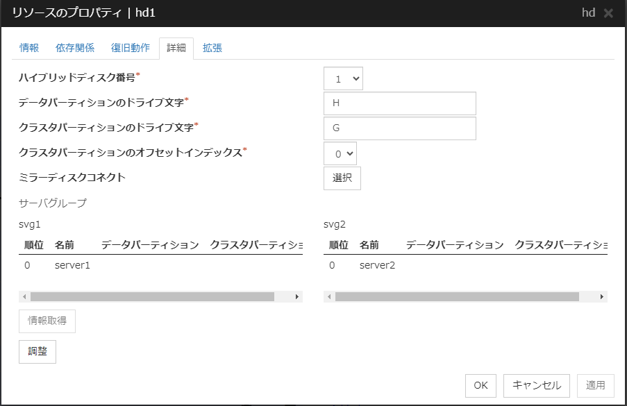Image resolution: width=627 pixels, height=406 pixels.
Task: Open the ハイブリッドディスク番号 dropdown
Action: tap(342, 78)
